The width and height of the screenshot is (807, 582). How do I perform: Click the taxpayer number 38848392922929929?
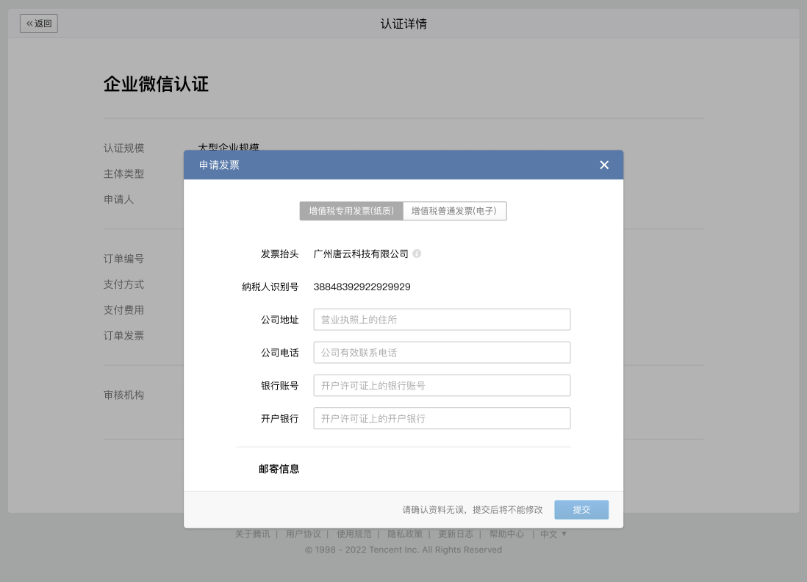coord(362,287)
